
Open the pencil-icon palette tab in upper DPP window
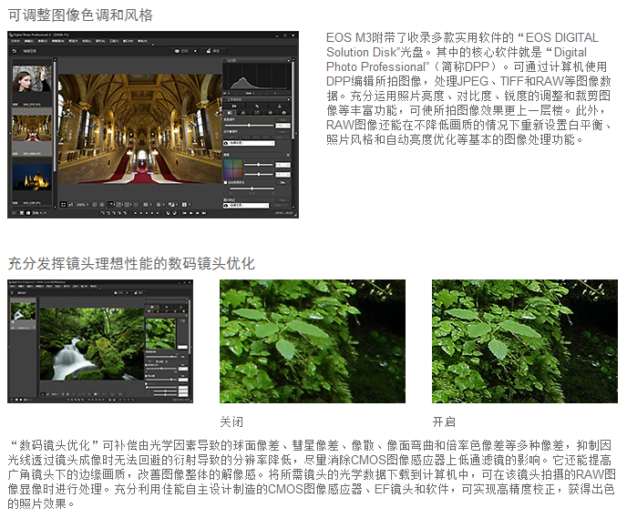pos(256,106)
